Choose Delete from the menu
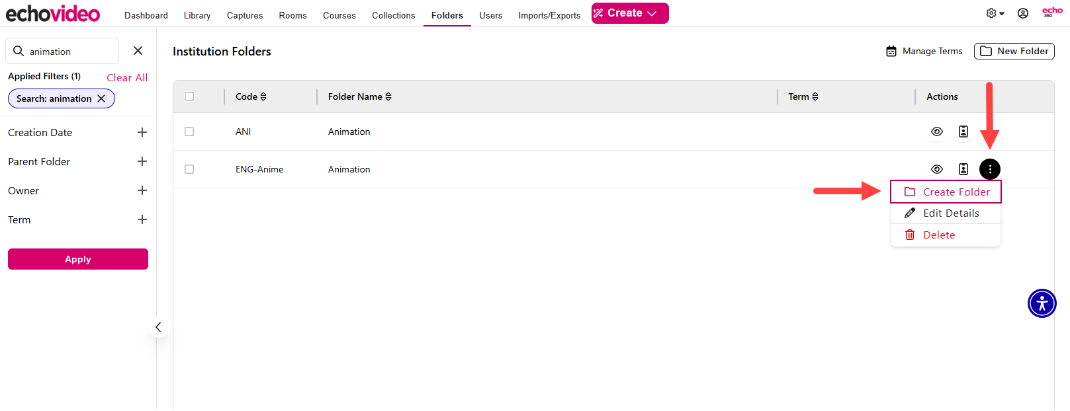This screenshot has width=1070, height=411. click(x=946, y=235)
